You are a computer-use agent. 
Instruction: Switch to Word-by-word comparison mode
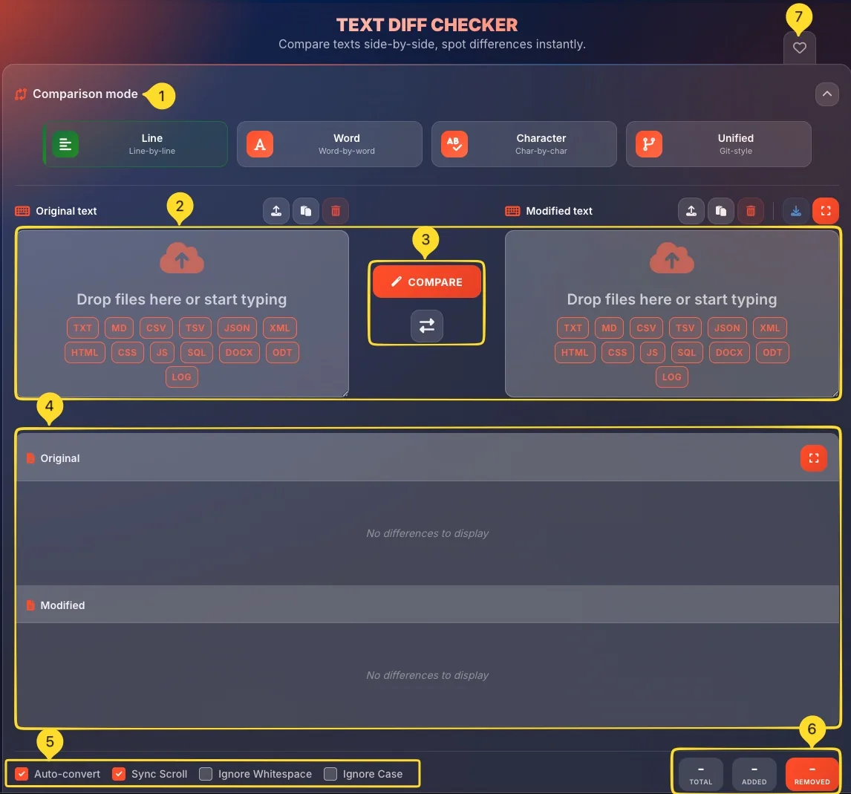click(329, 143)
